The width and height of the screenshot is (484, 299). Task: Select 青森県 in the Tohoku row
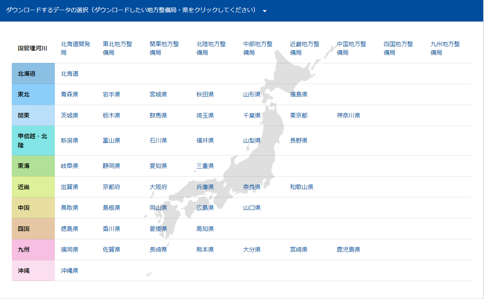coord(69,94)
